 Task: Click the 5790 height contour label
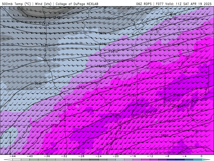pyautogui.click(x=177, y=107)
